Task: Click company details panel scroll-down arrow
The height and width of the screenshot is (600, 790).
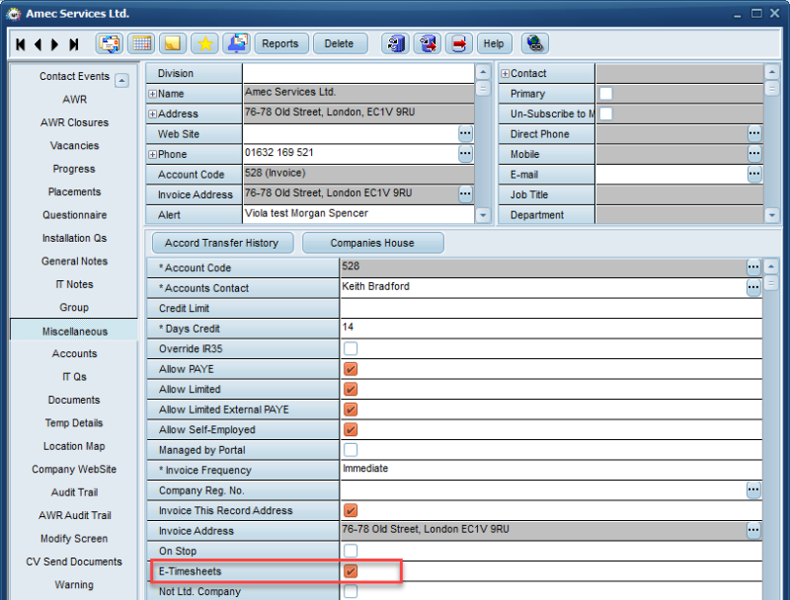Action: (x=483, y=215)
